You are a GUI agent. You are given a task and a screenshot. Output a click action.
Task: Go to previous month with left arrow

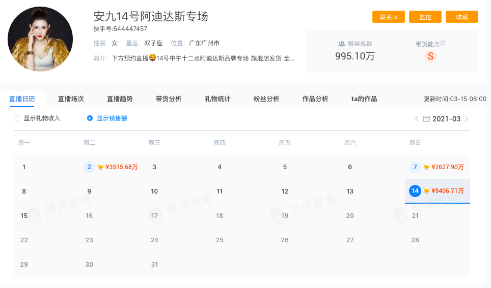pos(416,119)
